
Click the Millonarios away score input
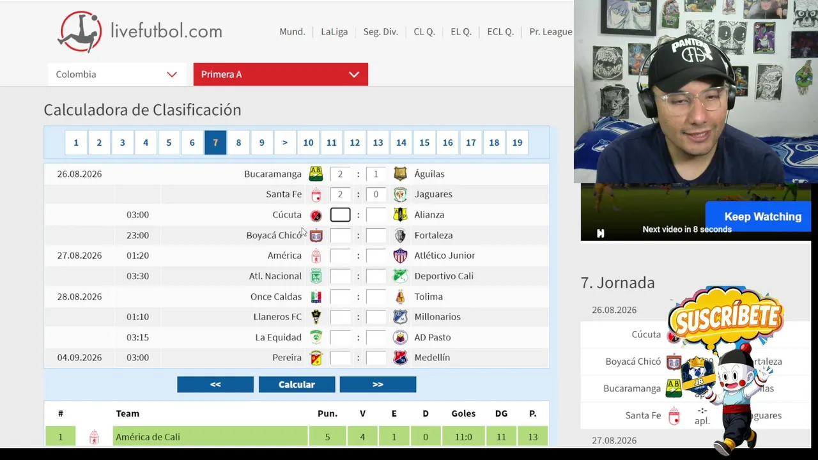(376, 317)
